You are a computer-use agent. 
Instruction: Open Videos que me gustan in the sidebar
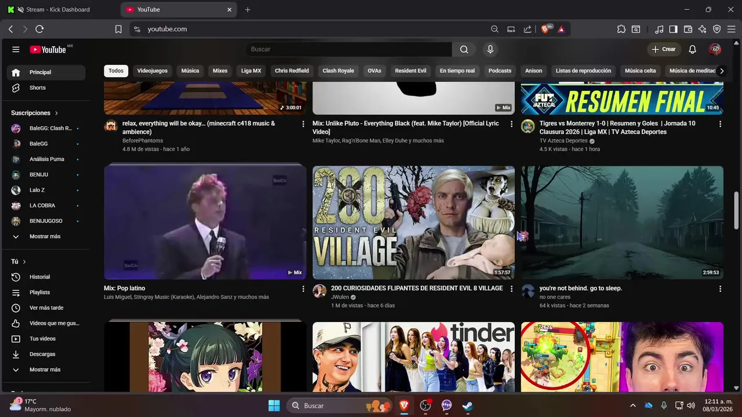[46, 323]
